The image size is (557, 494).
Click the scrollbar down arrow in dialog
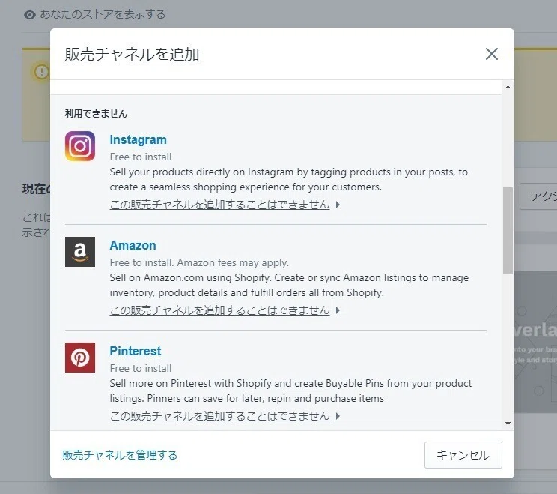(508, 424)
